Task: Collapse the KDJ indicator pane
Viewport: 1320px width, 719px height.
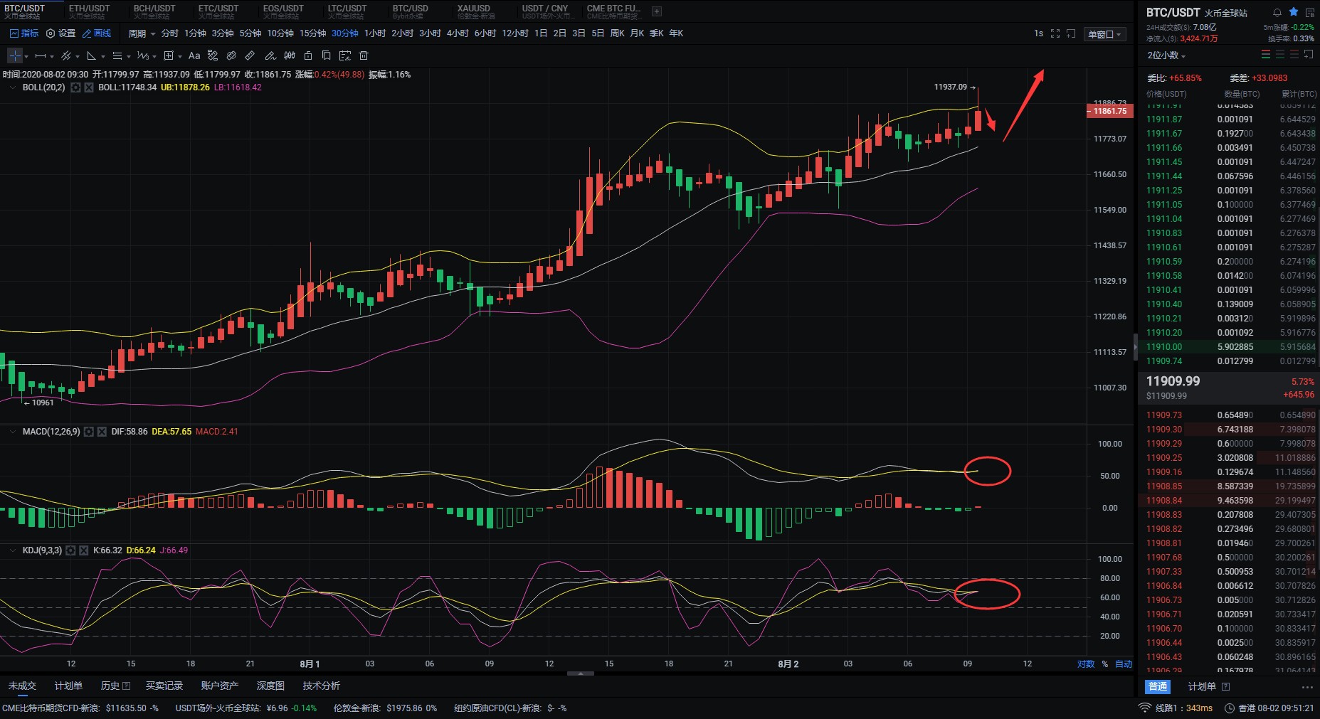Action: click(x=13, y=550)
